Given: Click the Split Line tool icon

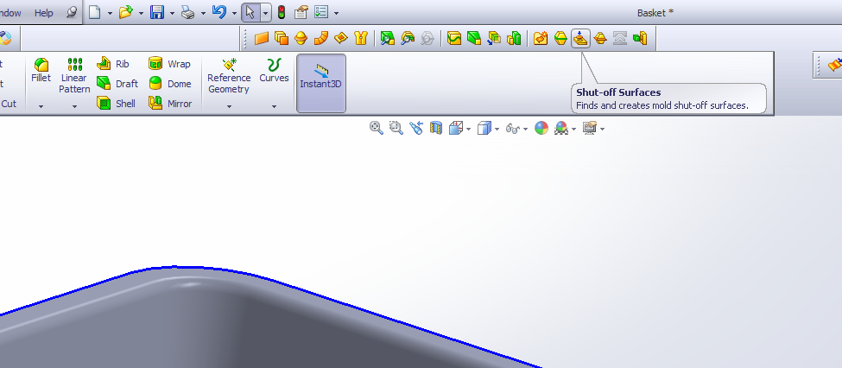Looking at the screenshot, I should click(455, 38).
